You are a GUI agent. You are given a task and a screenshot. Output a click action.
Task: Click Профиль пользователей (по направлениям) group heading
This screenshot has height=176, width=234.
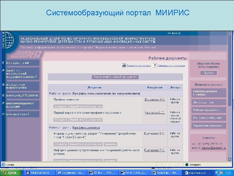[106, 94]
